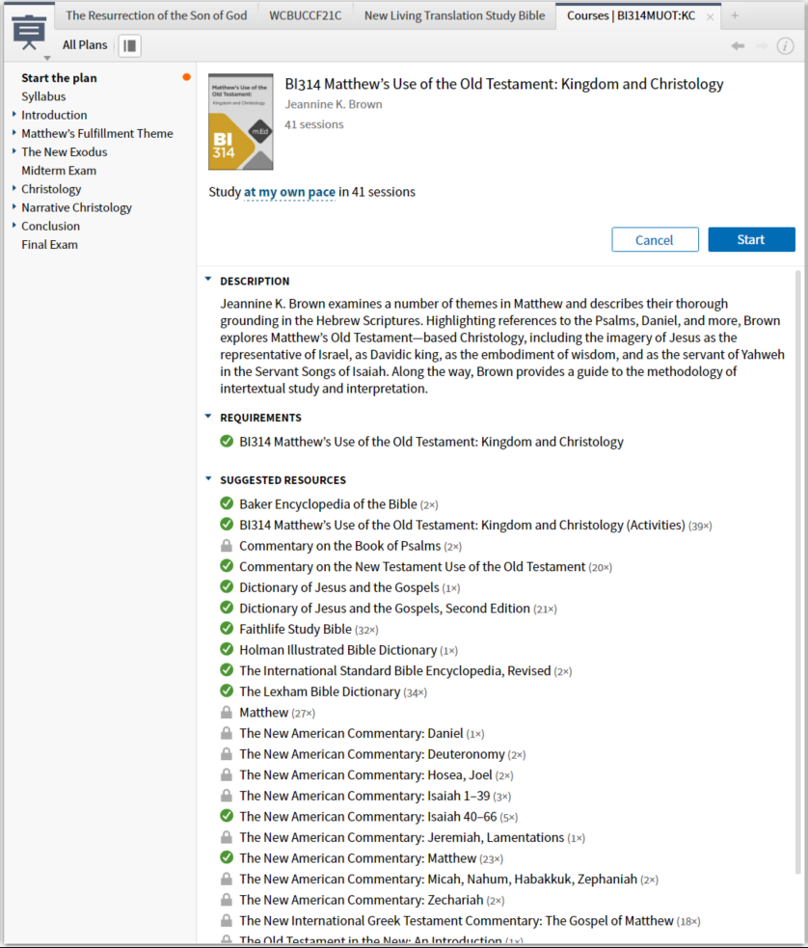Open BI314 Activities resource link

[462, 525]
